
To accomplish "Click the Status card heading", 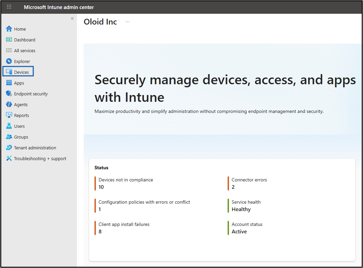I will [101, 168].
